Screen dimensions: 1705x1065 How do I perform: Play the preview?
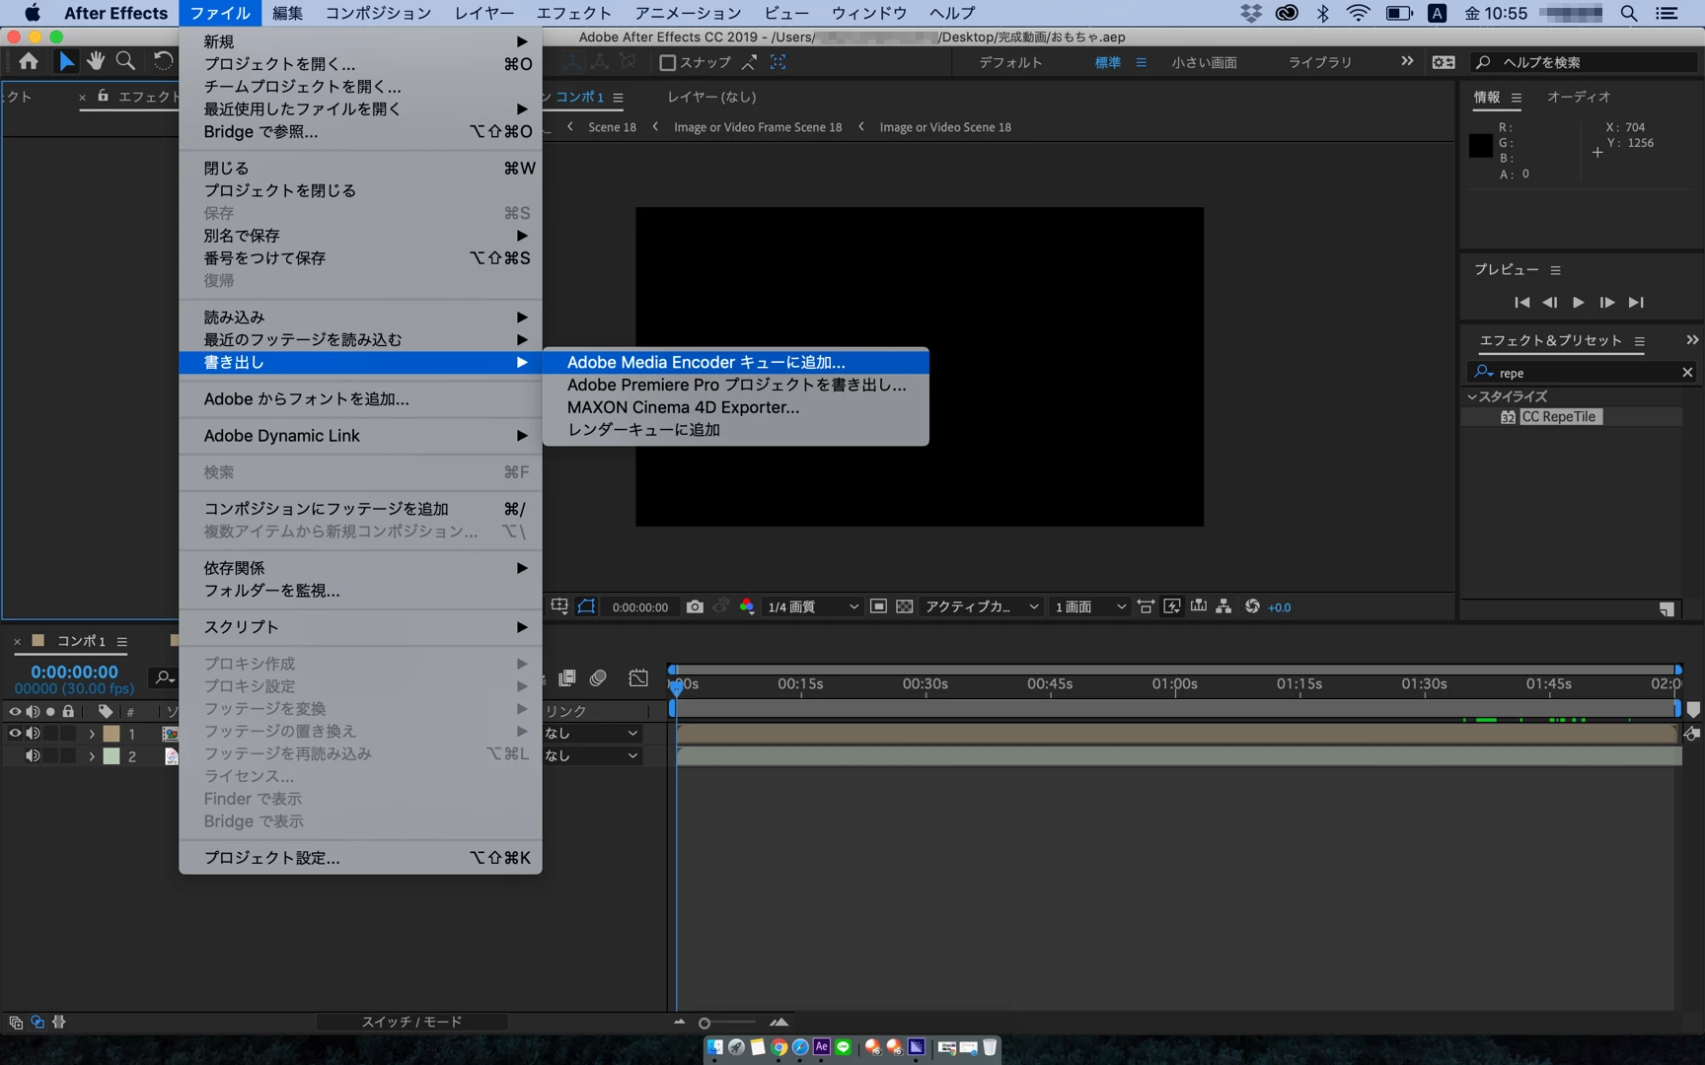point(1578,302)
